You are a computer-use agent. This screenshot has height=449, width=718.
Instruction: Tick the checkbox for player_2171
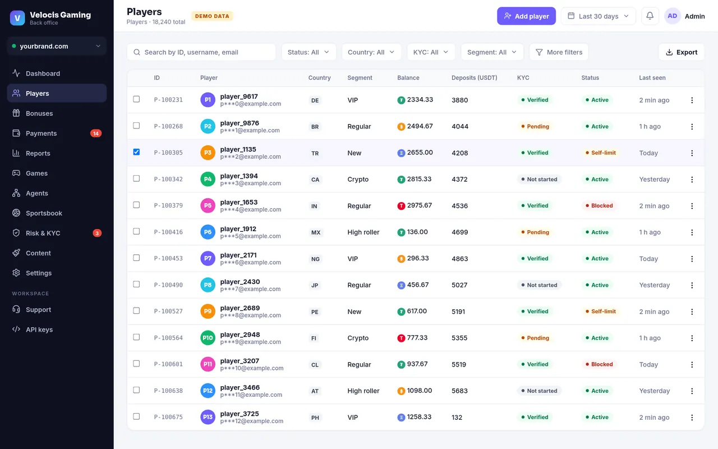tap(136, 258)
